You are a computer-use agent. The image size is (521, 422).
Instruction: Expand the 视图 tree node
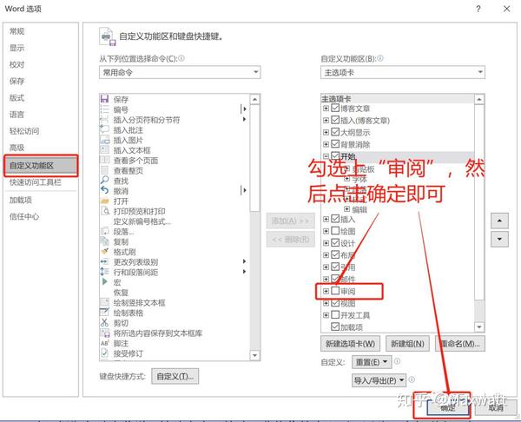(x=326, y=303)
